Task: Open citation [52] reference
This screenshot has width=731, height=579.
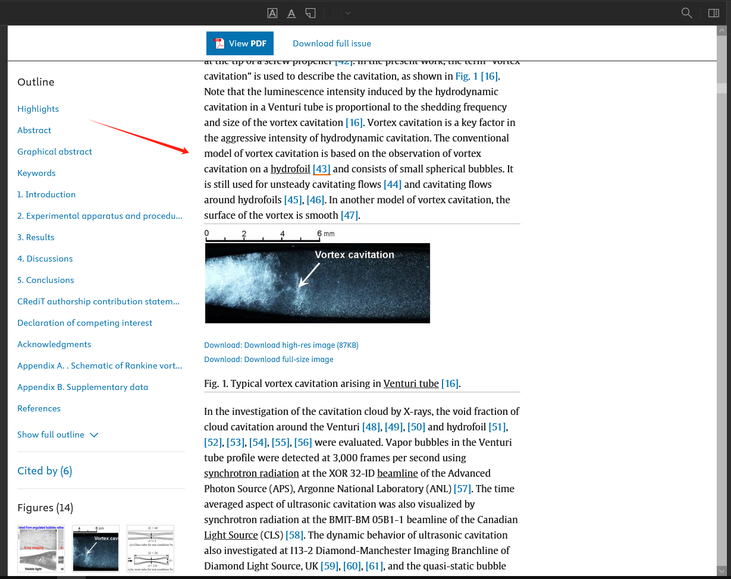Action: click(x=213, y=442)
